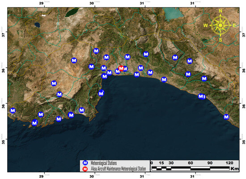Click the red Aksu station marker on map
Viewport: 246px width, 179px height.
pos(121,68)
